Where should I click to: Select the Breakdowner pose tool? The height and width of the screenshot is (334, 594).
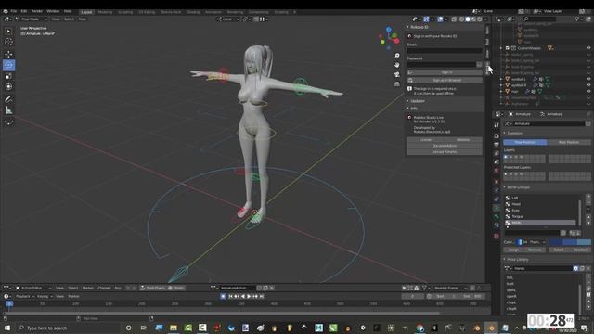(8, 122)
